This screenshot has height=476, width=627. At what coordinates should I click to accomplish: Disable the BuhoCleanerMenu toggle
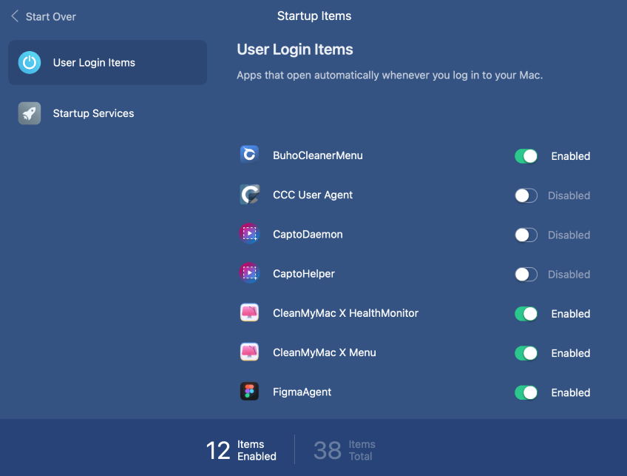click(x=526, y=156)
